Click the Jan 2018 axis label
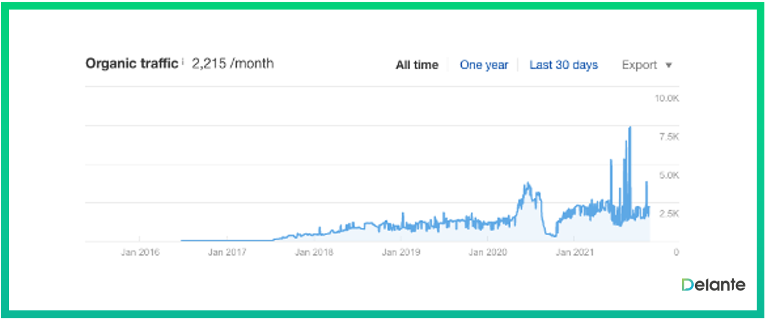 [314, 252]
